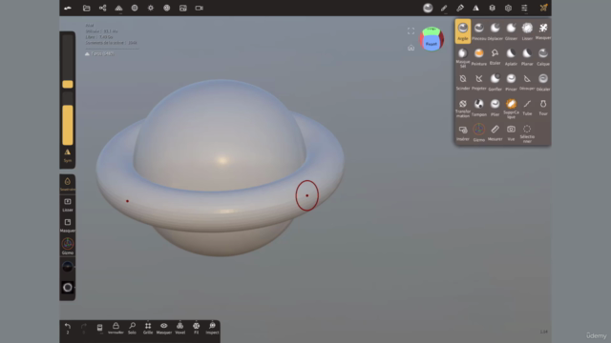Image resolution: width=611 pixels, height=343 pixels.
Task: Pick the Étaler smudge tool
Action: click(495, 57)
